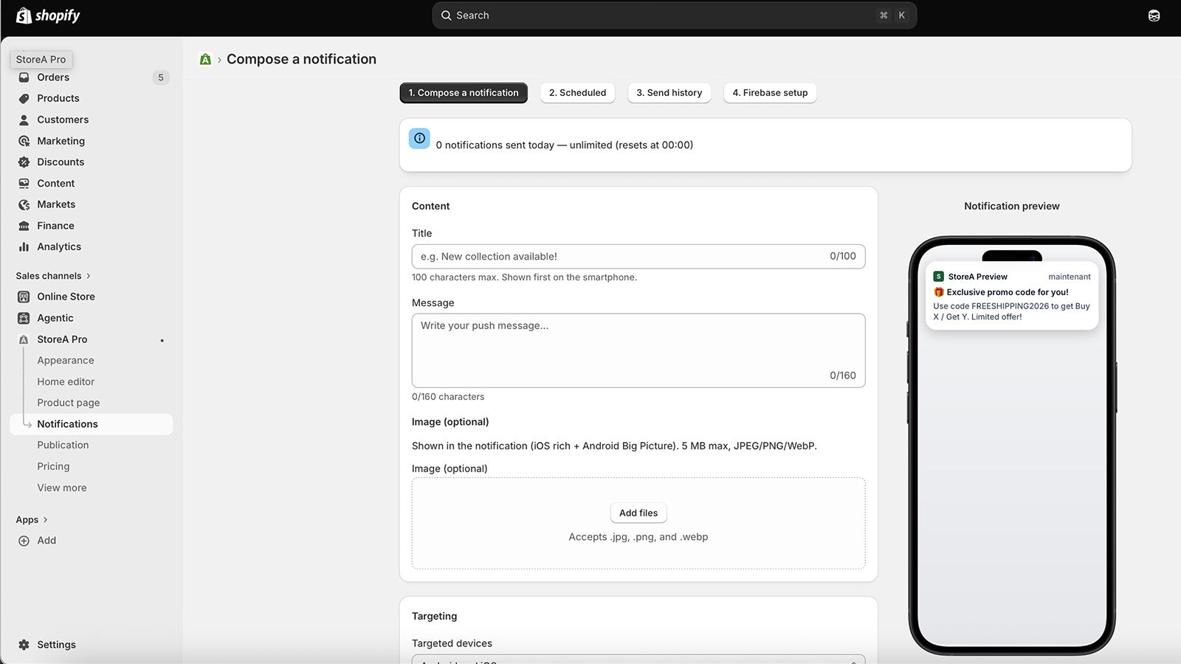Open the Targeted devices dropdown

[638, 659]
